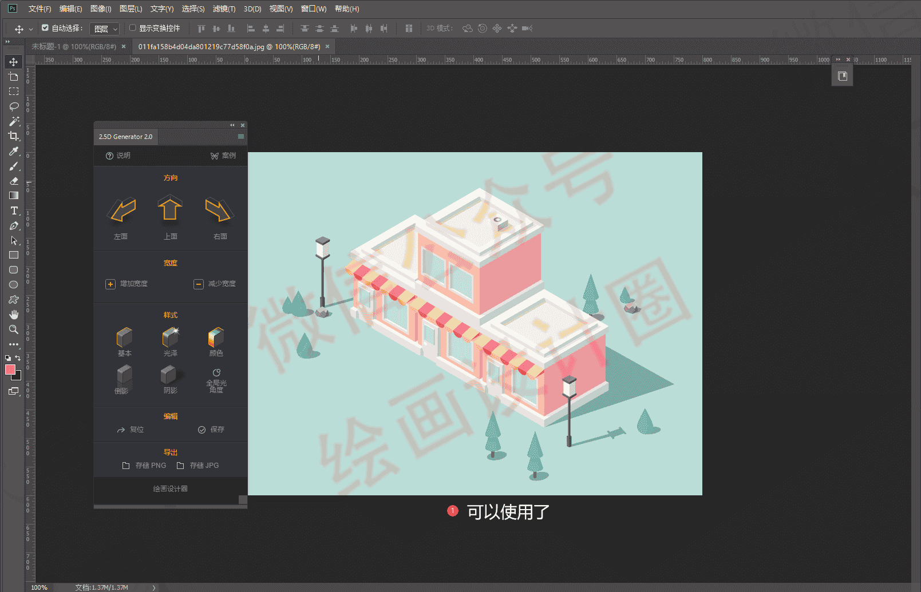
Task: Click the 存储 JPG export button
Action: pyautogui.click(x=198, y=466)
